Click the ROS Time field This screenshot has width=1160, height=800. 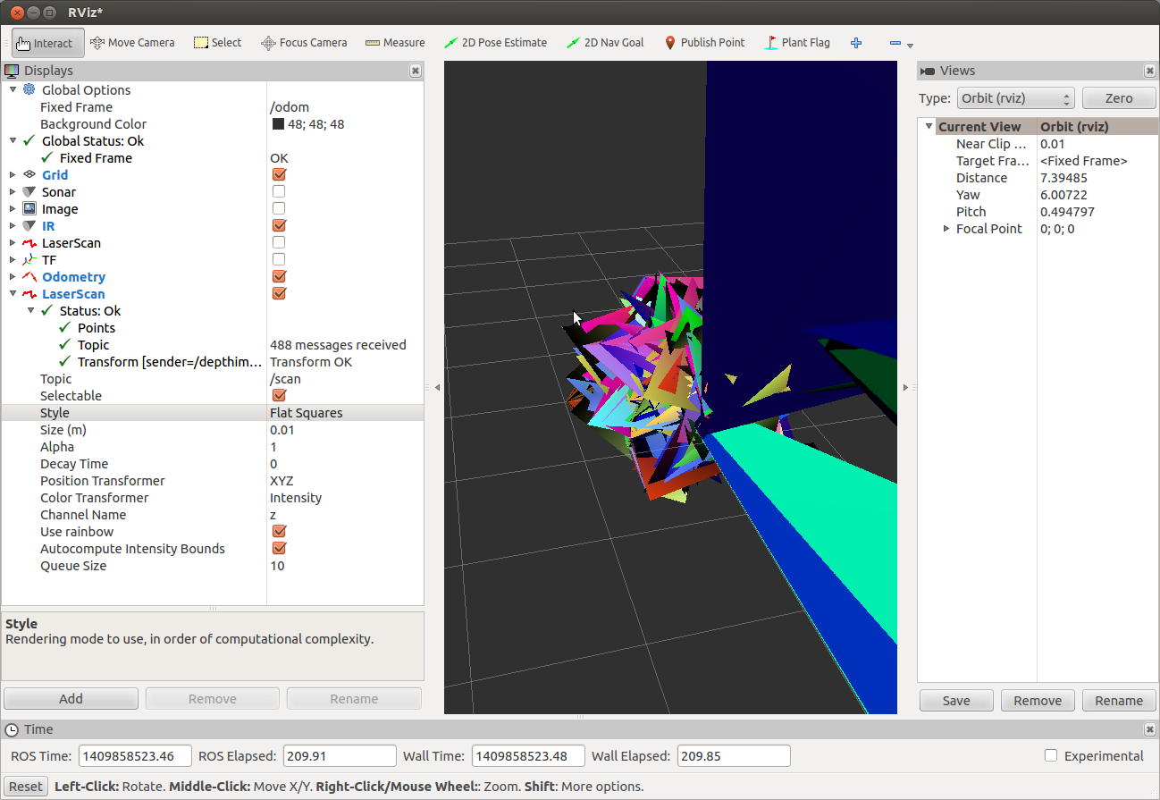click(x=135, y=756)
